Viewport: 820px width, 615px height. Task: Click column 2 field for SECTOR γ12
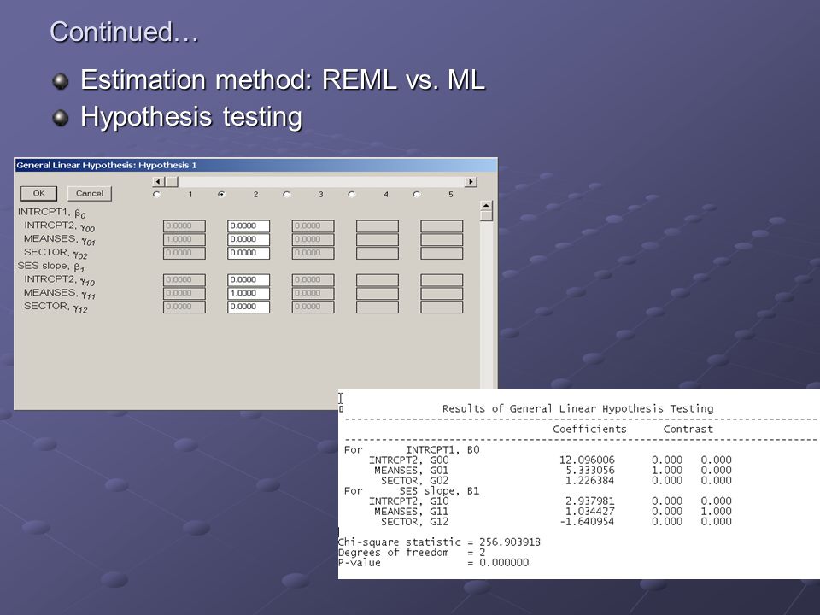click(x=249, y=307)
